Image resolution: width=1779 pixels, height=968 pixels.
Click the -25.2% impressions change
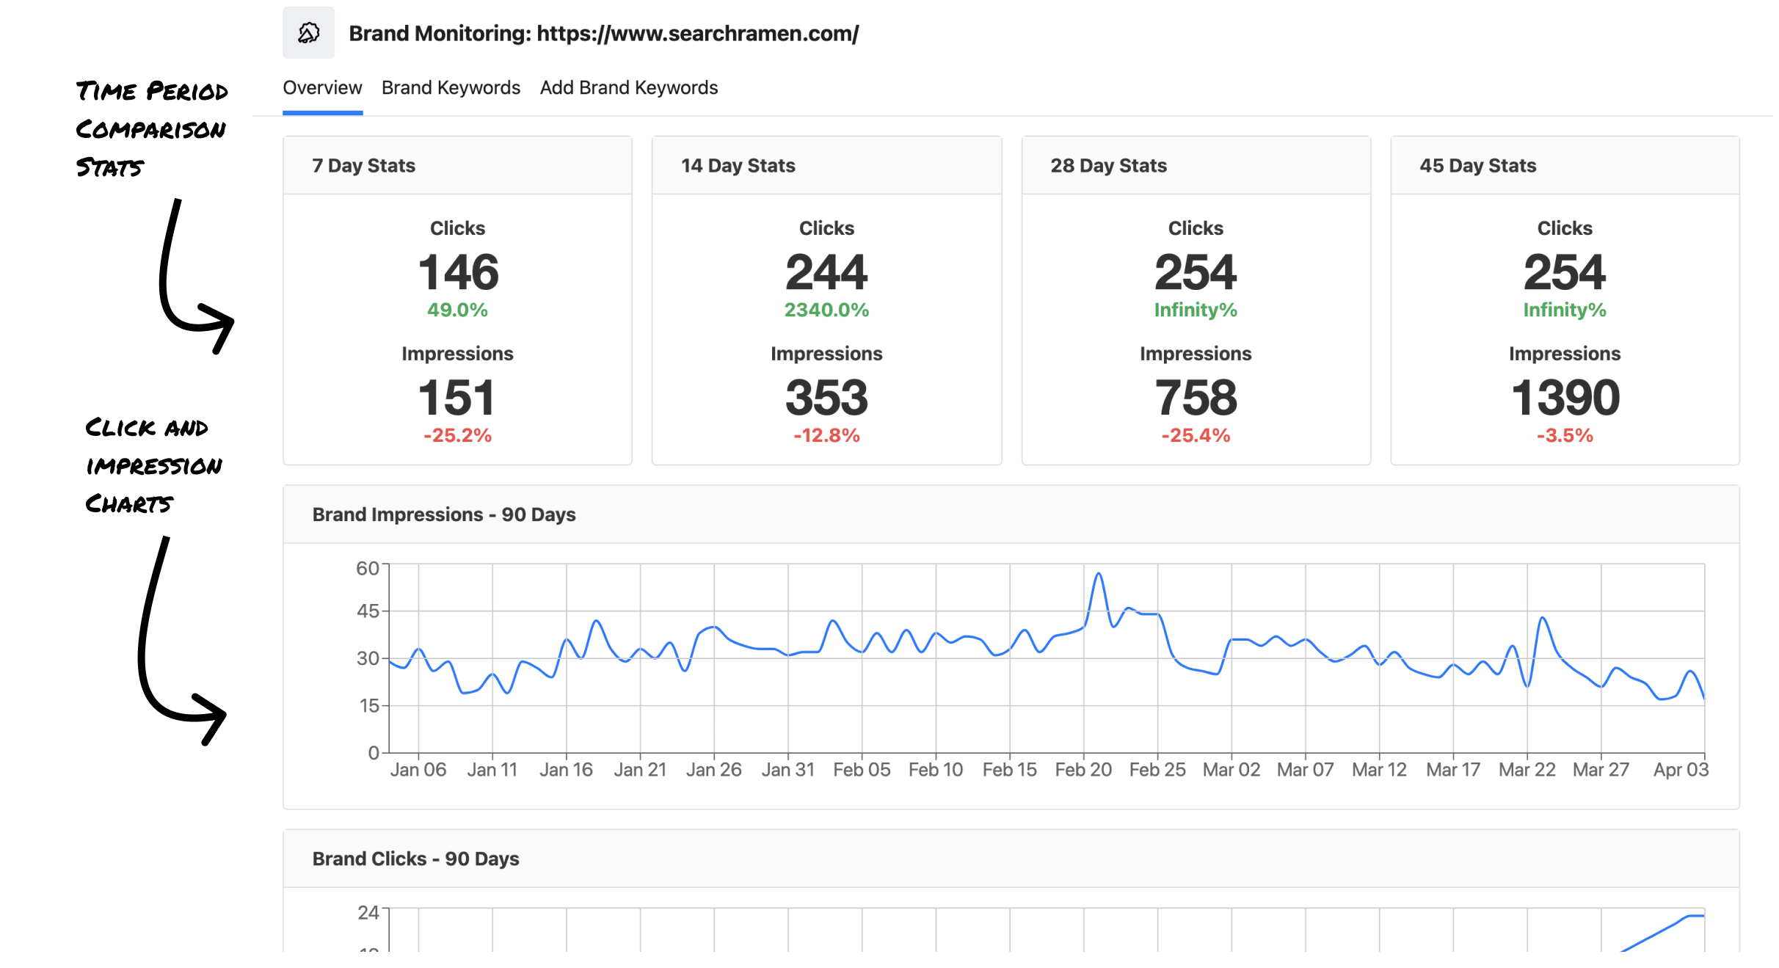(x=457, y=436)
